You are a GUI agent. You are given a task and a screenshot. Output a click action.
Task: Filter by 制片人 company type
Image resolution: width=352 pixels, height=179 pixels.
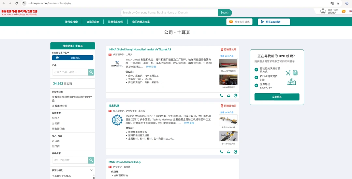pos(56,118)
